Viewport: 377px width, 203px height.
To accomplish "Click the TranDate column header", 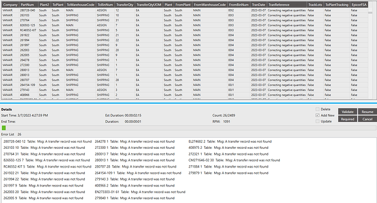I will coord(258,4).
